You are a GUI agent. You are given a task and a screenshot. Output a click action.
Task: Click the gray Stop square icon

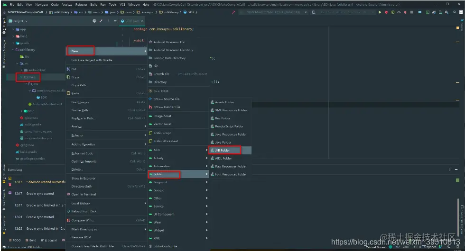(x=412, y=12)
